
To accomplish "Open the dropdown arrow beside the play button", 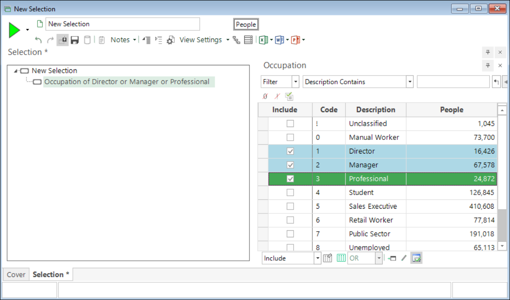I will [x=27, y=30].
